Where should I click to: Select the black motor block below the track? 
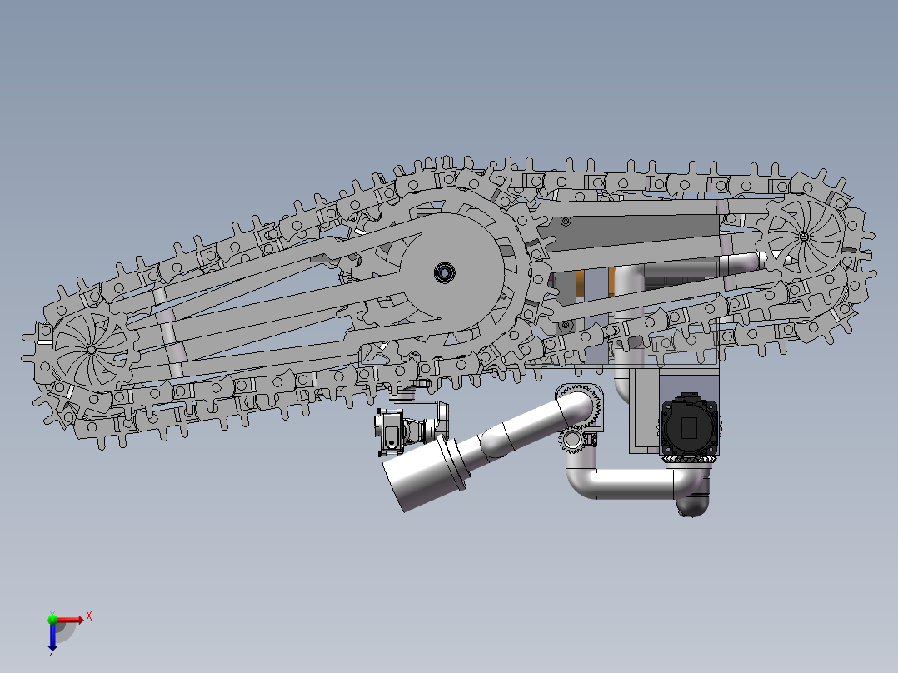(690, 425)
